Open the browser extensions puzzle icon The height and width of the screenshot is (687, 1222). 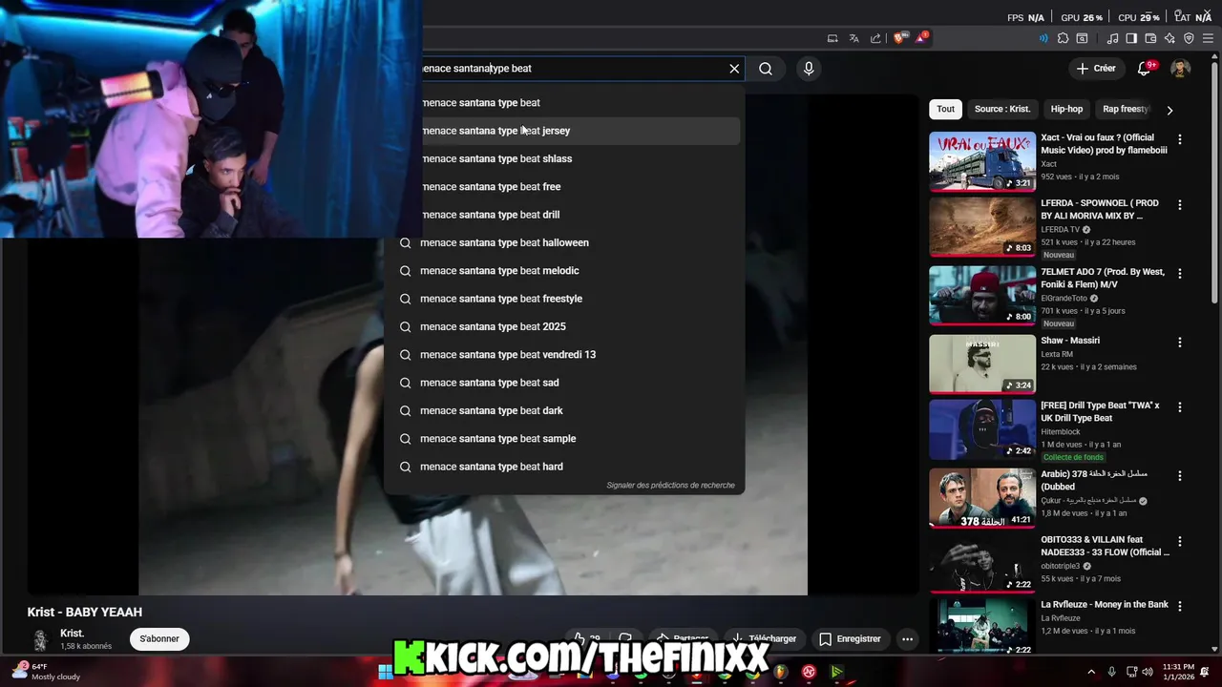[x=1063, y=39]
